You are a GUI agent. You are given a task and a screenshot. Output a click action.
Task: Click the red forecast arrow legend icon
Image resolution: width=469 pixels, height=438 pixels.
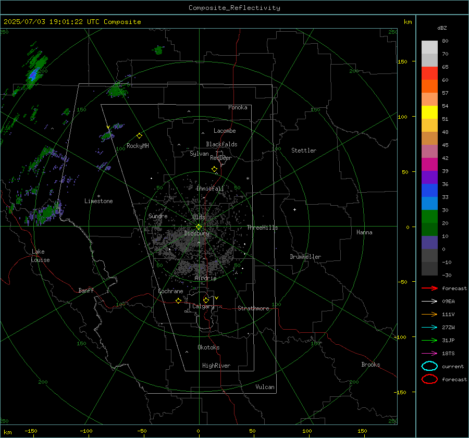click(x=429, y=288)
